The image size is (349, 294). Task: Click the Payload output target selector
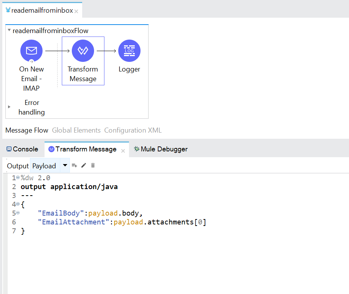pyautogui.click(x=45, y=166)
